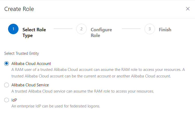Click the Select Trusted Entity heading
Viewport: 195px width, 121px height.
22,53
